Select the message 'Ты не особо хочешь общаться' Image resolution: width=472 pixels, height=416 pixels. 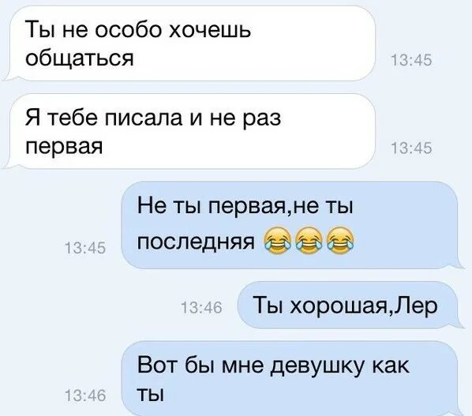click(190, 43)
